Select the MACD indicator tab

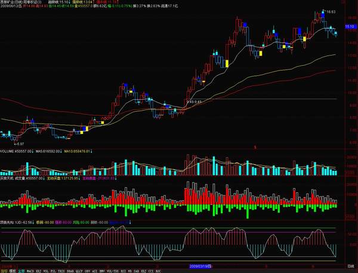point(30,271)
